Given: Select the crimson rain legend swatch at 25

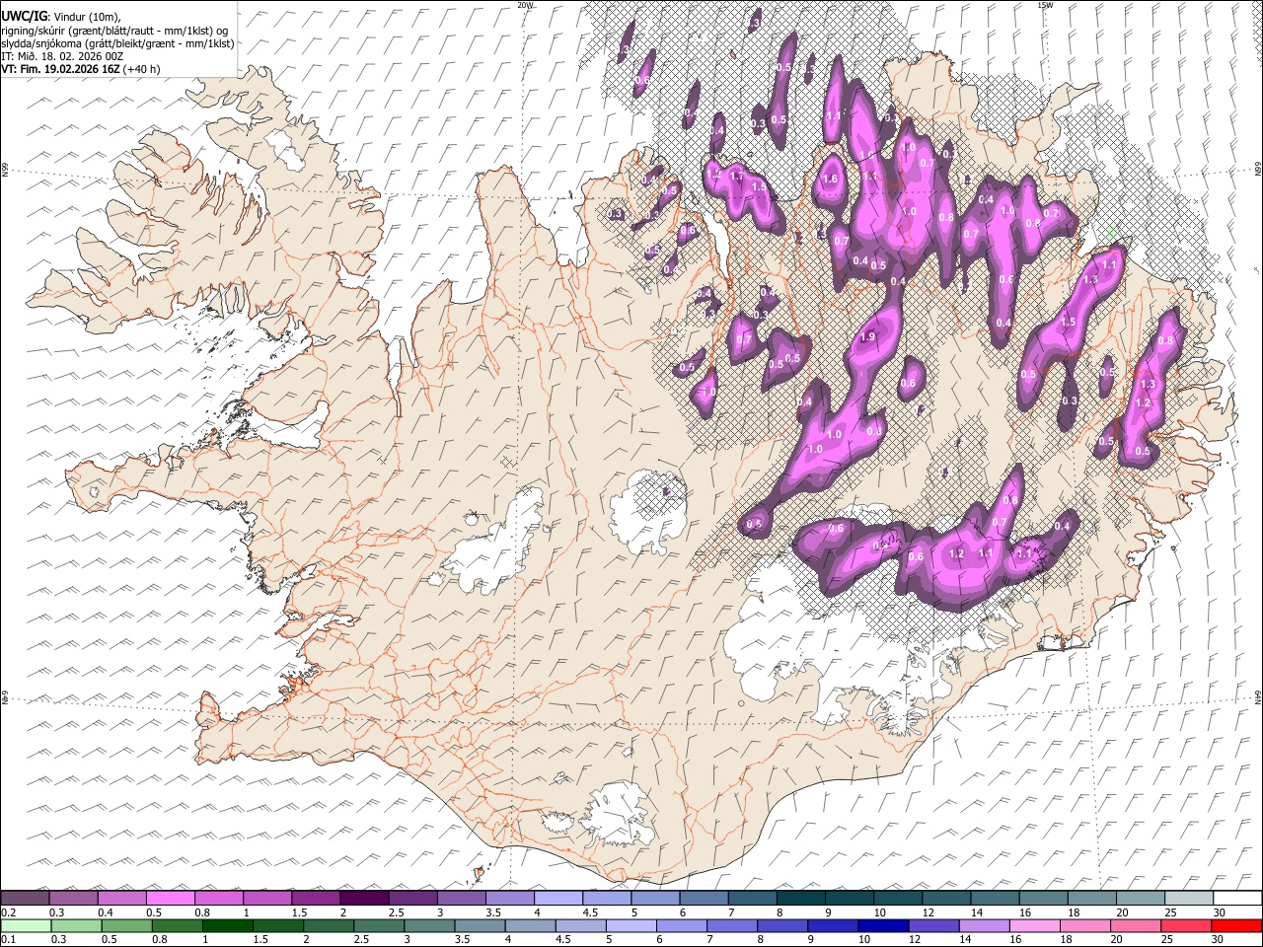Looking at the screenshot, I should (x=1186, y=925).
